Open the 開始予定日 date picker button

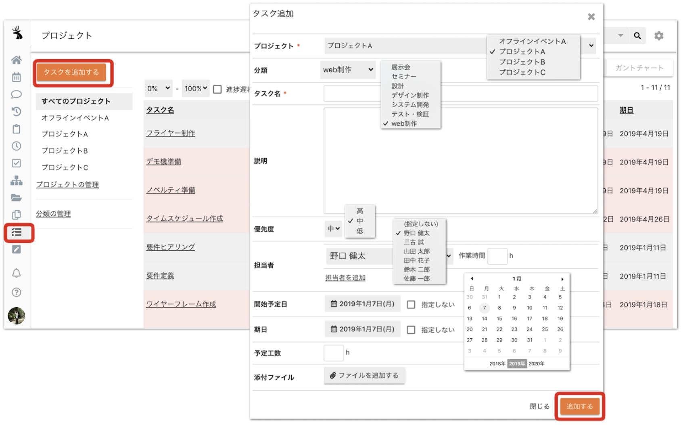362,304
